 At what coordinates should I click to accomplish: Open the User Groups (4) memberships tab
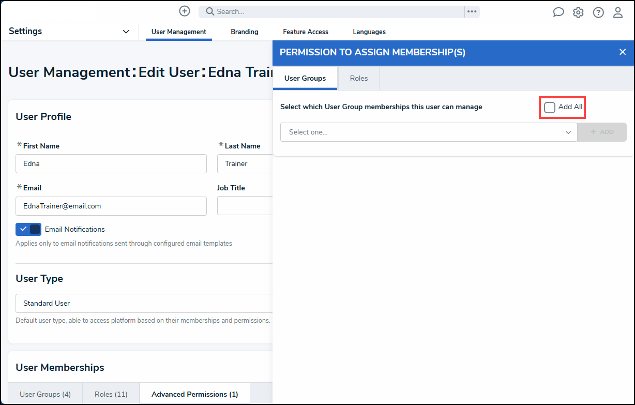(x=45, y=394)
